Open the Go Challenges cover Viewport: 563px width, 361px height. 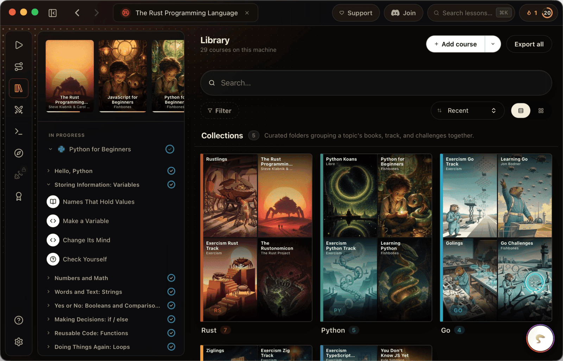tap(525, 280)
